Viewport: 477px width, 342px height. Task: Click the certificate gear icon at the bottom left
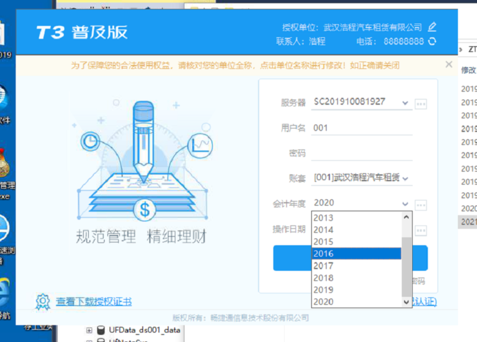[43, 302]
